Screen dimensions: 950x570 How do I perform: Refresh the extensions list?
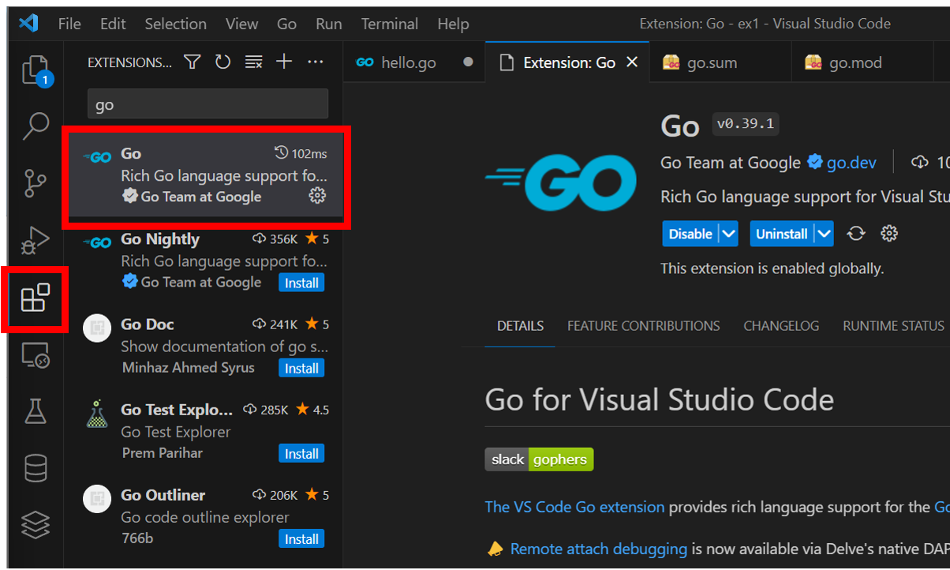click(x=223, y=62)
